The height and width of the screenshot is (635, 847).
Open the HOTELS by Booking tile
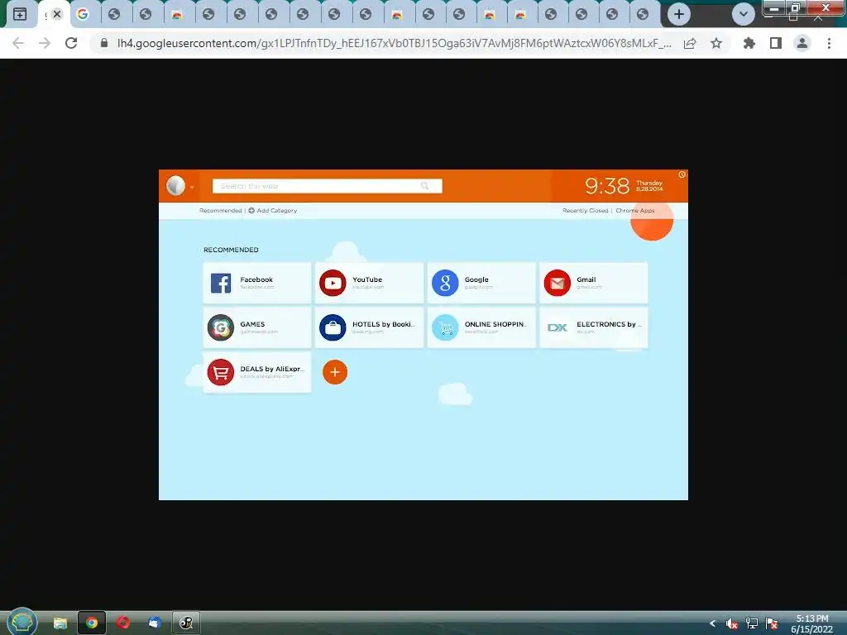click(370, 327)
